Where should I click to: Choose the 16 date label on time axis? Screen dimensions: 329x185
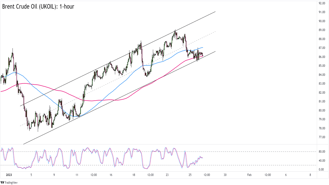(x=110, y=175)
